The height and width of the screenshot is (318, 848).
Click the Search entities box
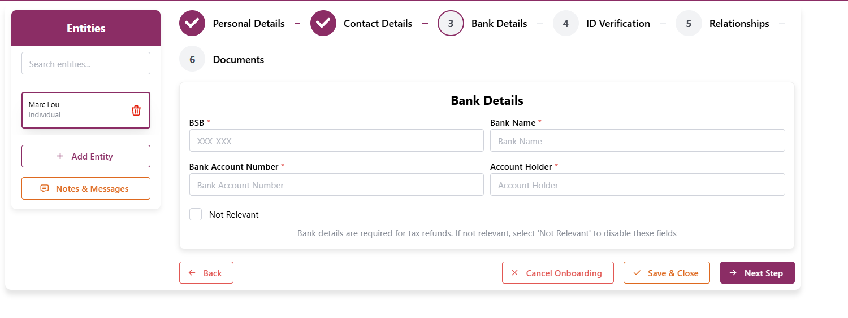tap(86, 64)
